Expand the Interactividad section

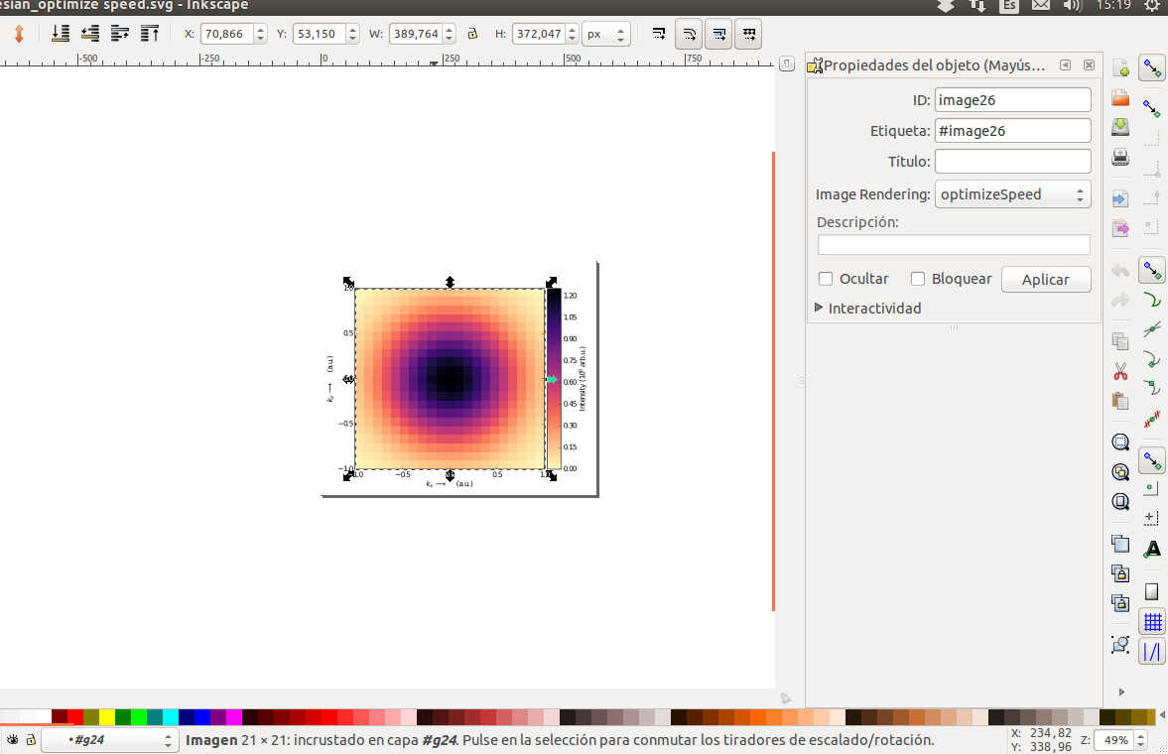[x=819, y=308]
